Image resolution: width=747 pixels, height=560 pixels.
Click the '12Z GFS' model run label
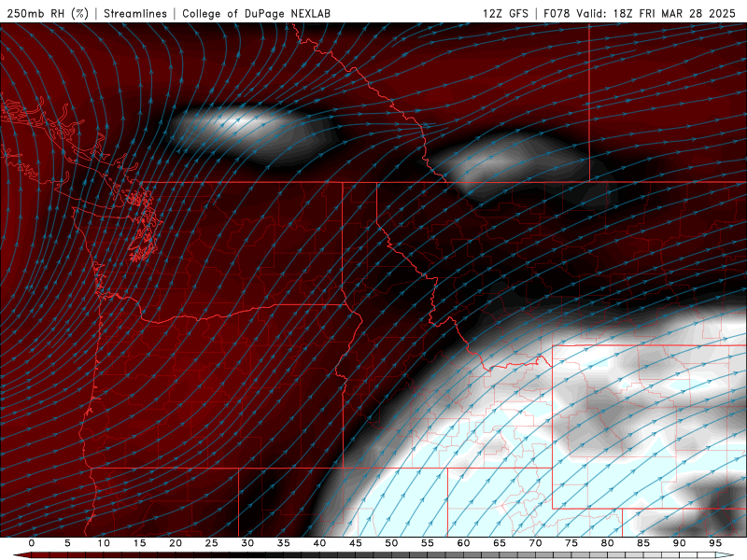point(505,13)
